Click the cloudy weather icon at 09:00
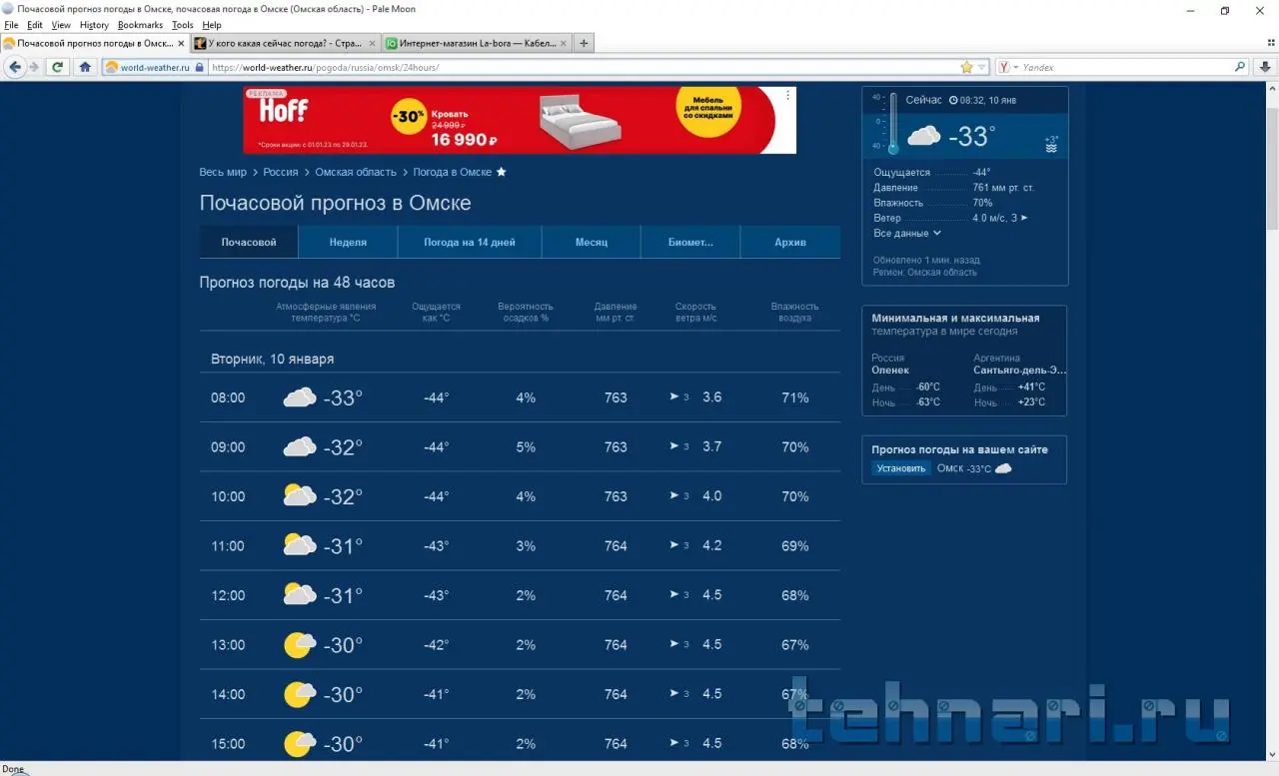Image resolution: width=1279 pixels, height=776 pixels. click(x=300, y=447)
